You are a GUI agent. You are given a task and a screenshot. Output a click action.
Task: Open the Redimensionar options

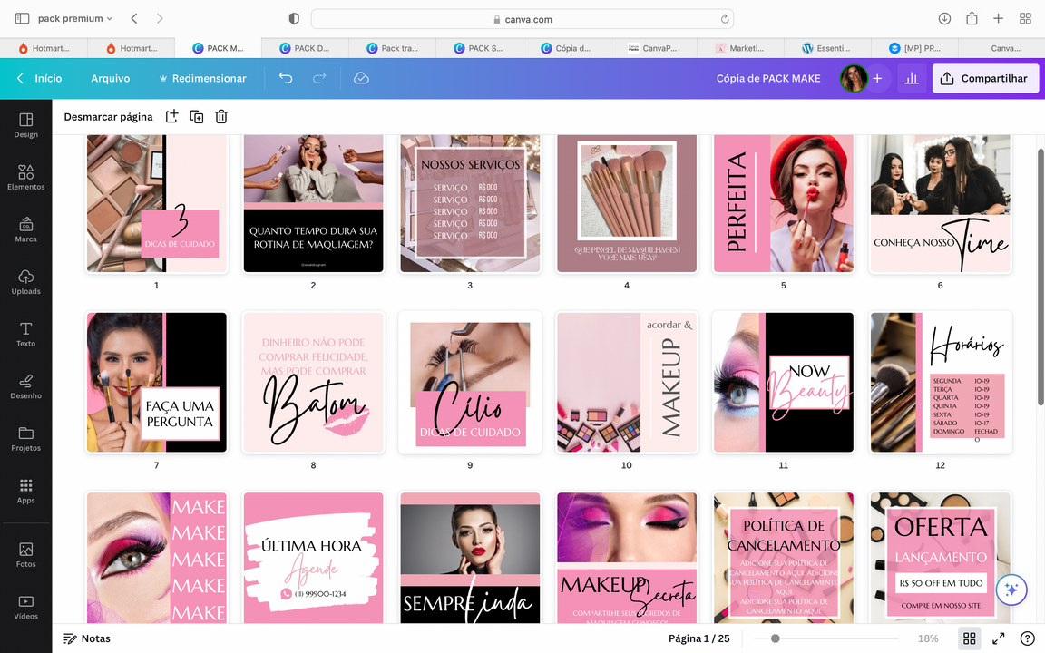tap(201, 79)
